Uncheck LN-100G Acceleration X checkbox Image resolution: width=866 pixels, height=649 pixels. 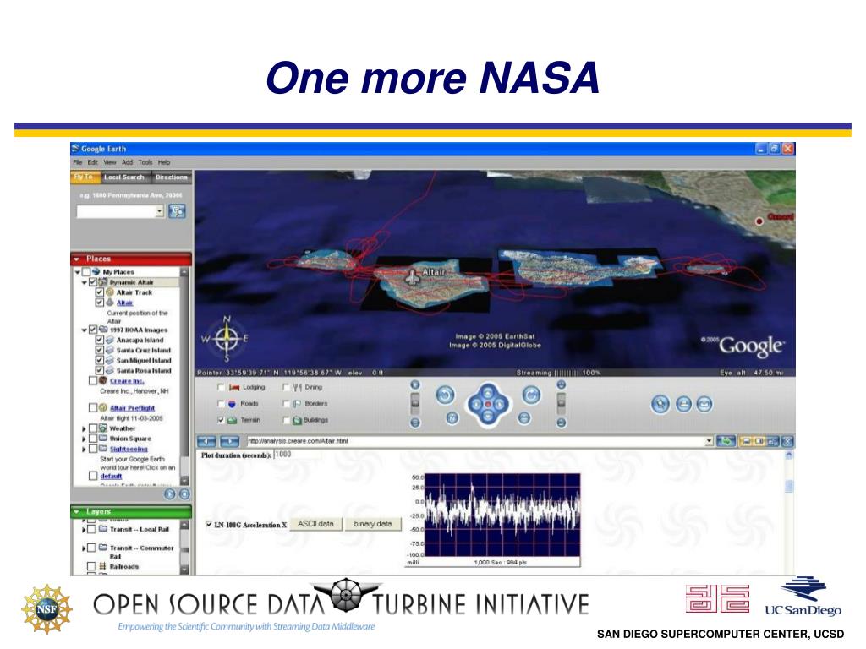pos(209,524)
